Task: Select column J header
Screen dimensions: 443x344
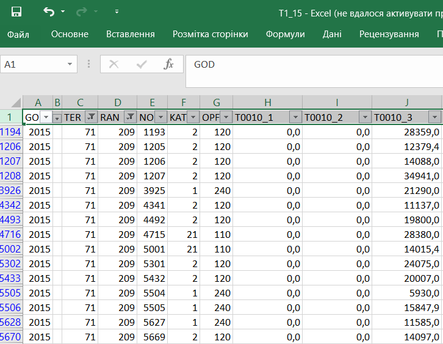Action: [x=406, y=102]
